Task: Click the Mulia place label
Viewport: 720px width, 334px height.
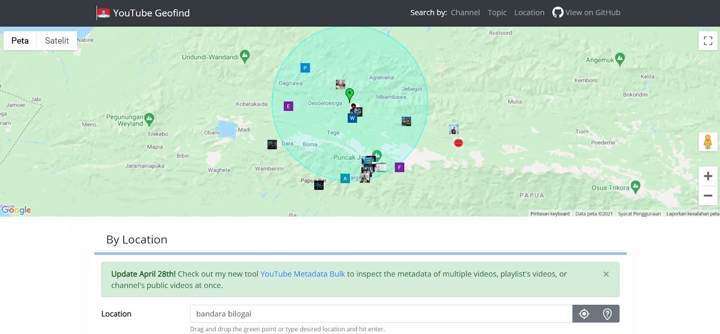Action: pyautogui.click(x=515, y=102)
